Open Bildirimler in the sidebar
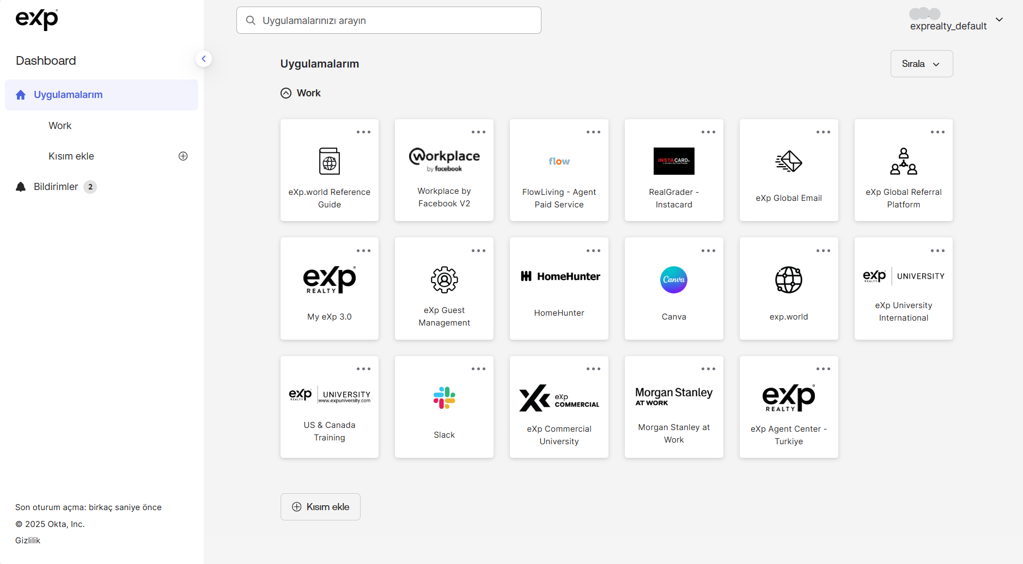The height and width of the screenshot is (564, 1023). pyautogui.click(x=56, y=187)
